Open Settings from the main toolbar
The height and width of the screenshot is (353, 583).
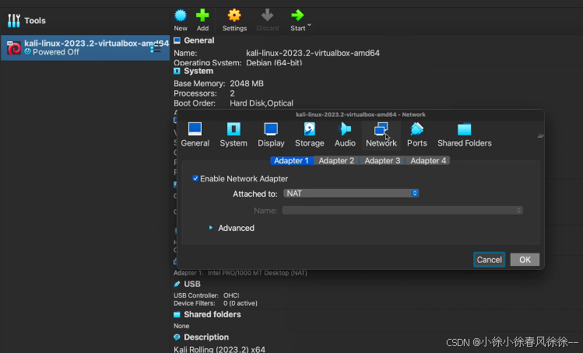coord(234,20)
